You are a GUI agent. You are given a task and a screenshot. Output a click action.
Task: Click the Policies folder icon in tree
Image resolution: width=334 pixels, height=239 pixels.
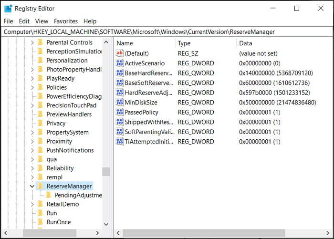(x=41, y=87)
